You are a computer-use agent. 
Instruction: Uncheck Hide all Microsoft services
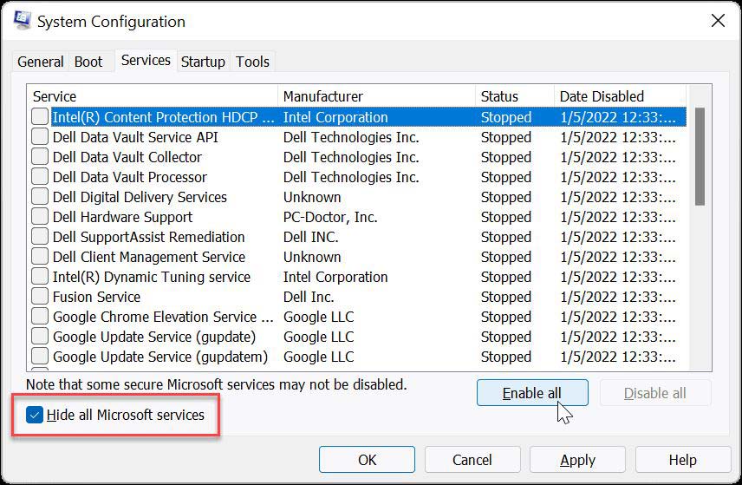[x=35, y=415]
